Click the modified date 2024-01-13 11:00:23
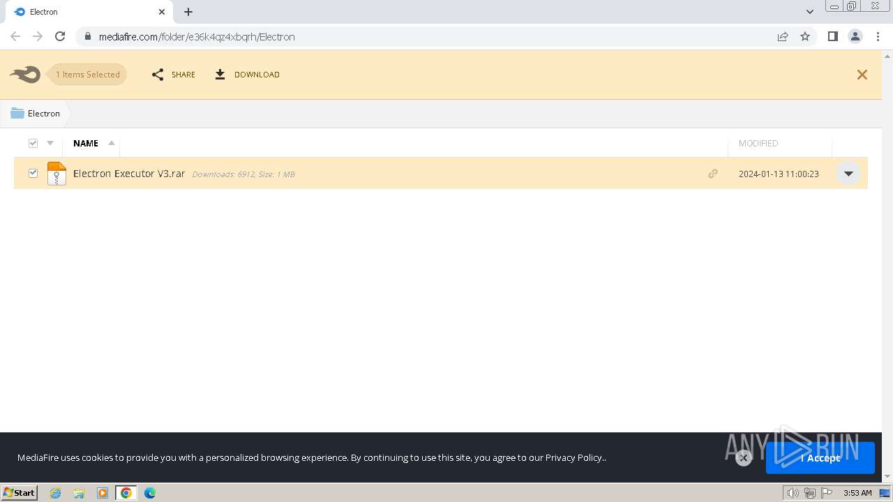This screenshot has height=502, width=893. click(x=779, y=174)
